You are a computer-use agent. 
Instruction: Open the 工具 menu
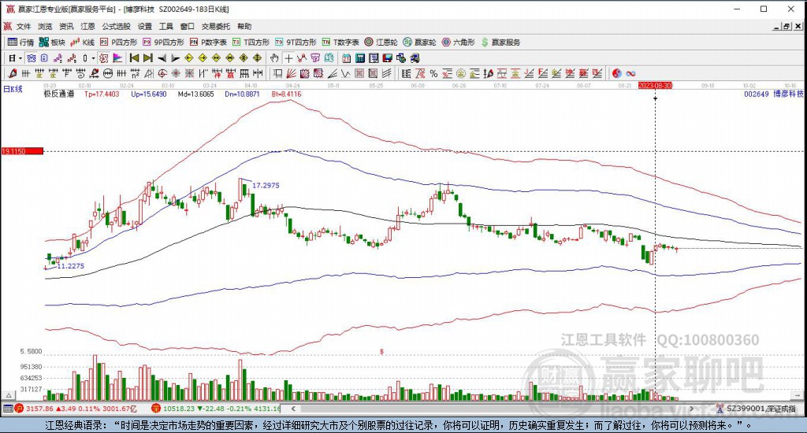[165, 26]
